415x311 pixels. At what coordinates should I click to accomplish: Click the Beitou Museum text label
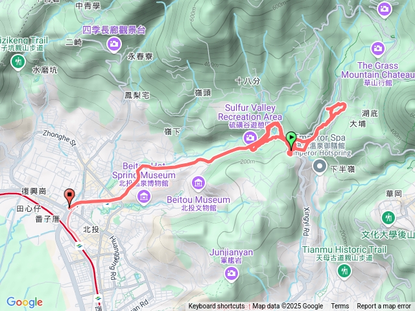198,200
